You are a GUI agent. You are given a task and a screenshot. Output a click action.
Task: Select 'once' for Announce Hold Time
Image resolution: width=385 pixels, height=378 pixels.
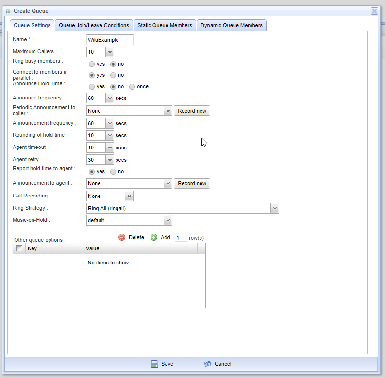click(132, 87)
